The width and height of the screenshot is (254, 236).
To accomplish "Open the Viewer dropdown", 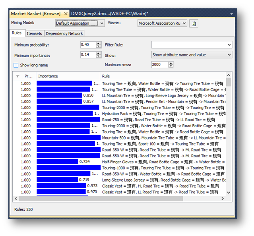I will [x=184, y=23].
